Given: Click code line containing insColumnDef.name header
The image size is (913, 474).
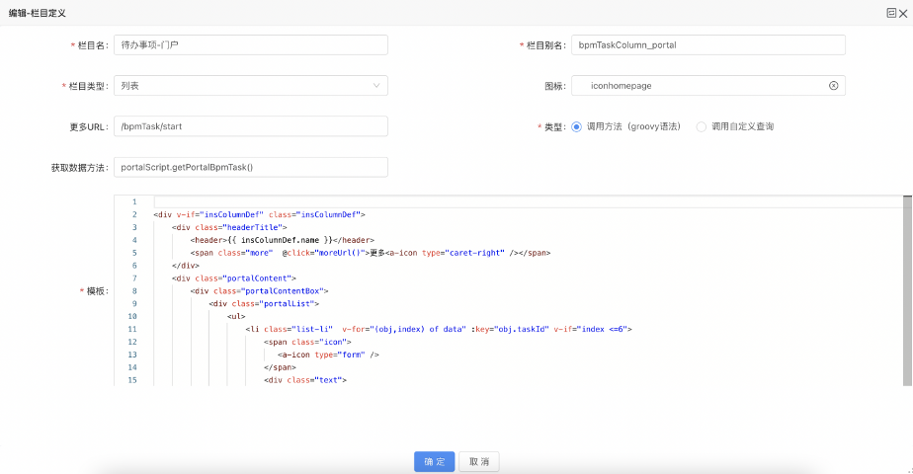Looking at the screenshot, I should click(283, 240).
